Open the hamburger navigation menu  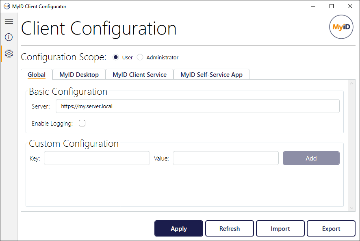pyautogui.click(x=9, y=21)
